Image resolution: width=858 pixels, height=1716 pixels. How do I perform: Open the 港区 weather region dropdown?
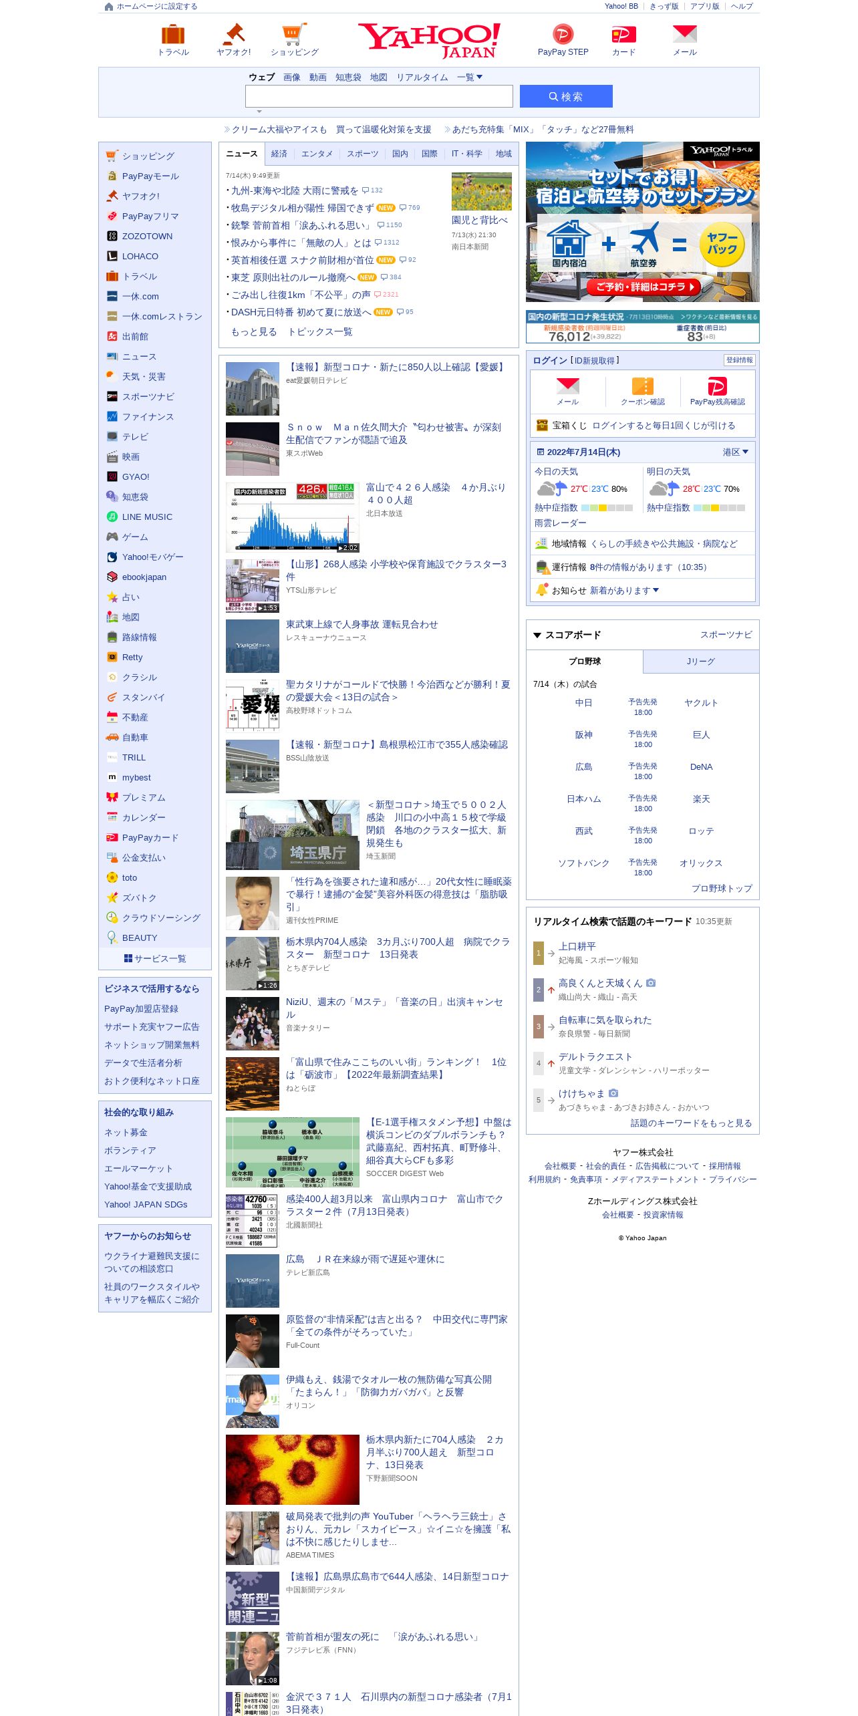pos(735,452)
